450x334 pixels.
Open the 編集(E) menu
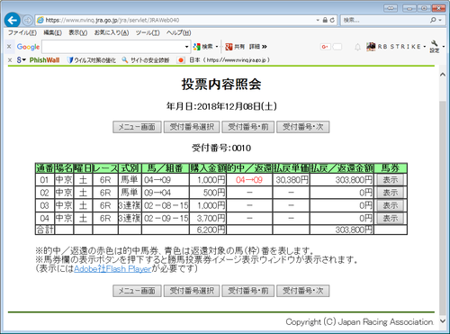coord(52,32)
